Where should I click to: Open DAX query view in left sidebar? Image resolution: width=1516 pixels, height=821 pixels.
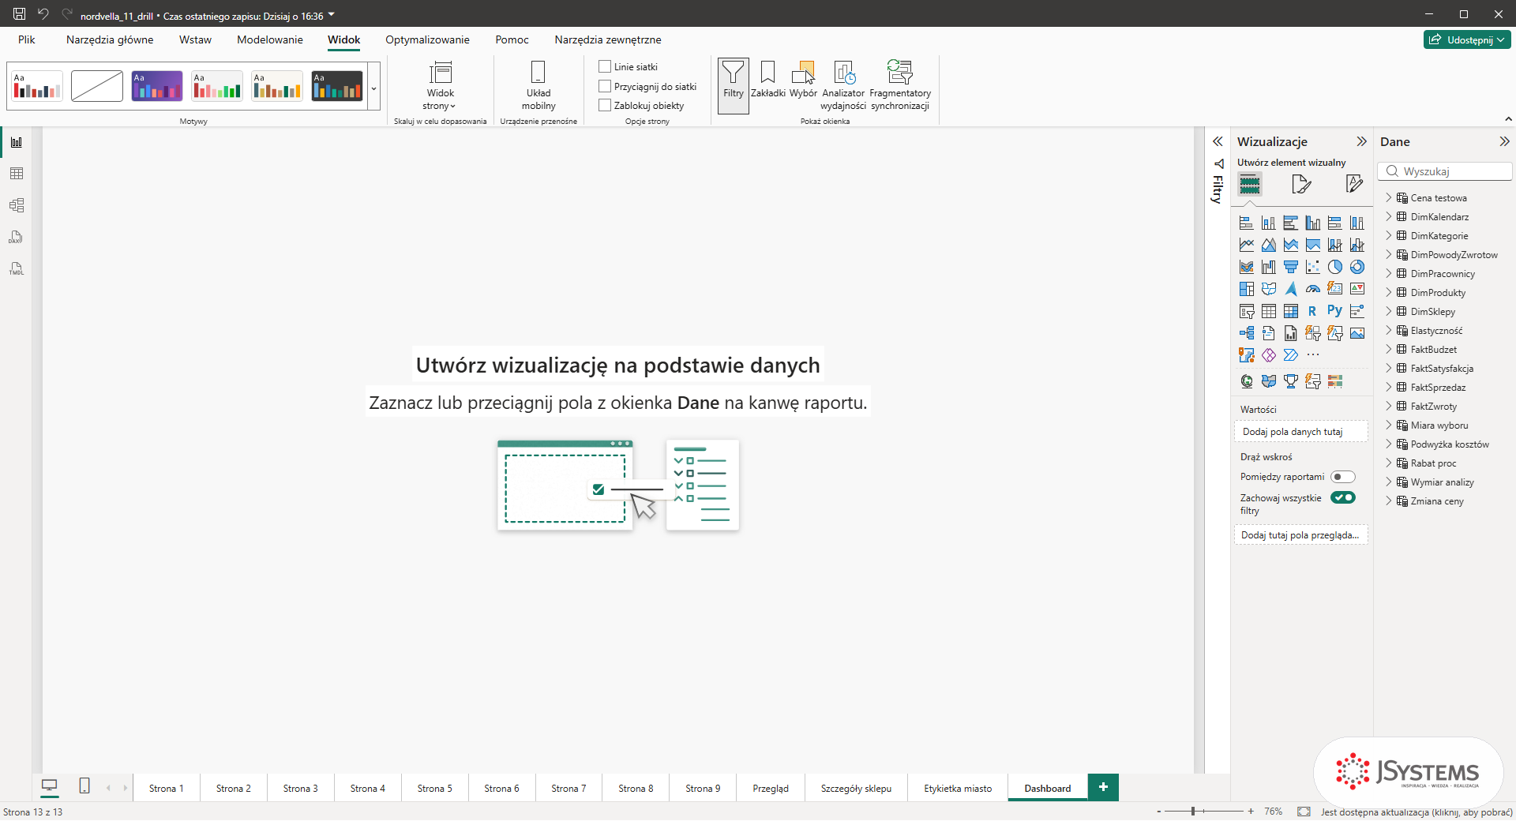click(x=17, y=237)
